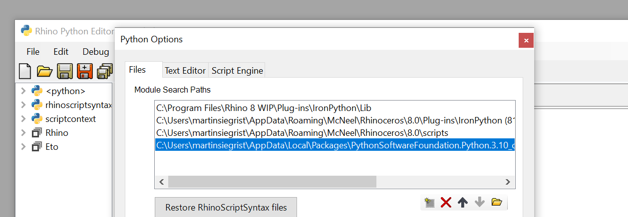Expand the Eto tree node
Viewport: 628px width, 217px height.
[23, 147]
